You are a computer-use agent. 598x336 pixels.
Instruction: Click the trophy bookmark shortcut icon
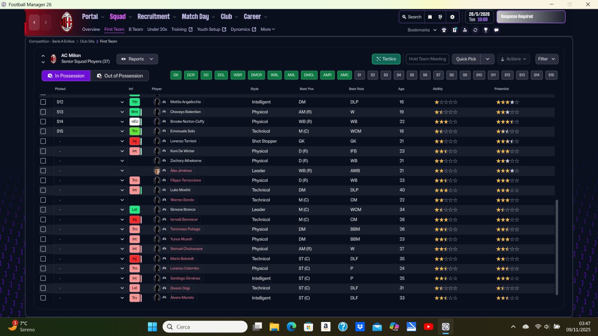[x=486, y=30]
